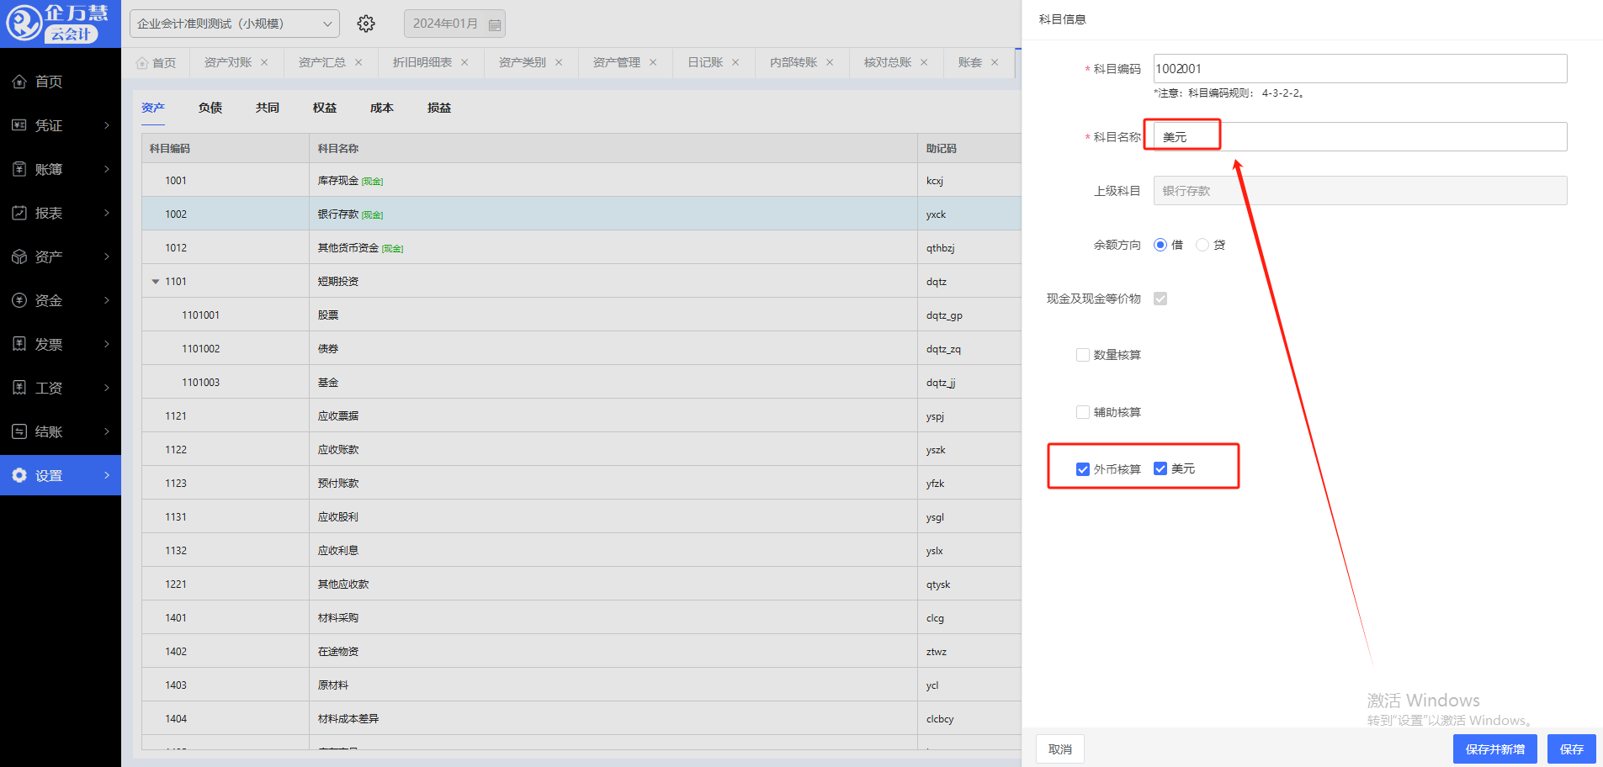Select 借 balance direction radio

[1160, 245]
